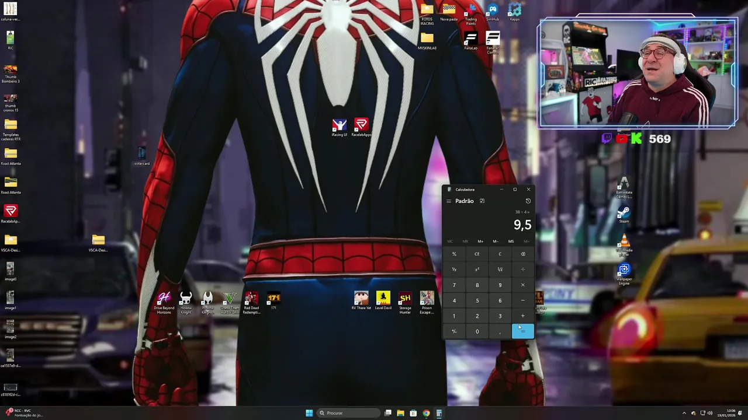Toggle Calculator keep-on-top mode icon
The height and width of the screenshot is (420, 748).
pos(482,201)
